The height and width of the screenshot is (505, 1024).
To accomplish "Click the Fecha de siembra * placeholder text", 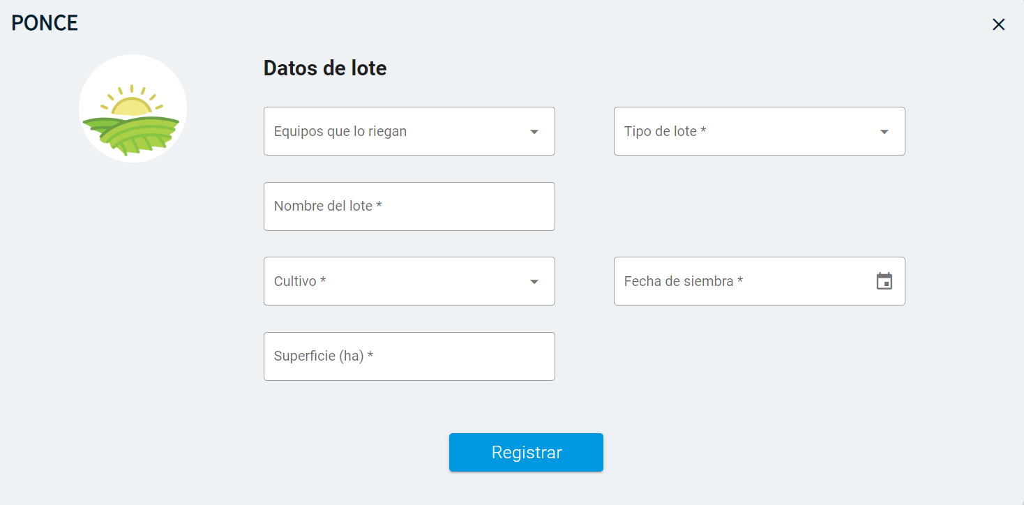I will click(684, 281).
